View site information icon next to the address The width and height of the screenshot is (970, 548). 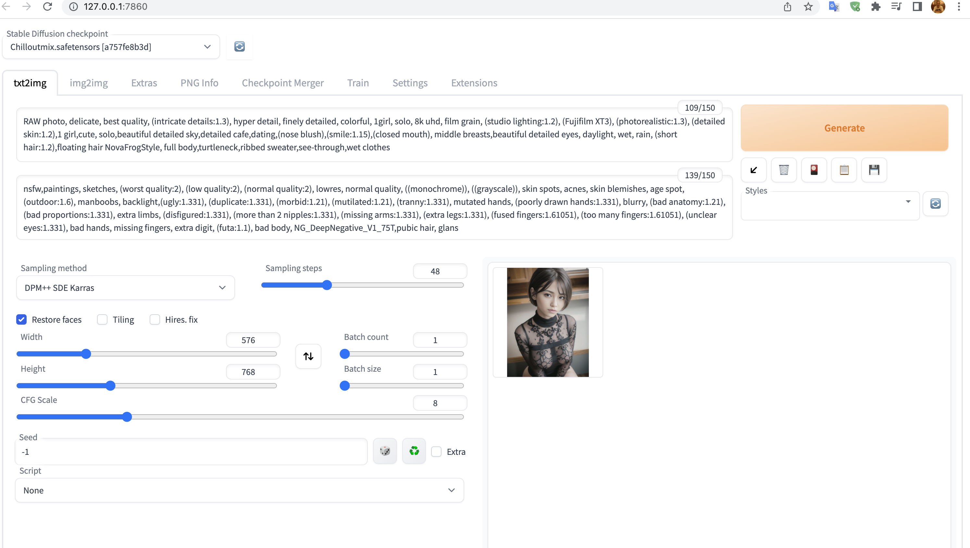[x=73, y=6]
